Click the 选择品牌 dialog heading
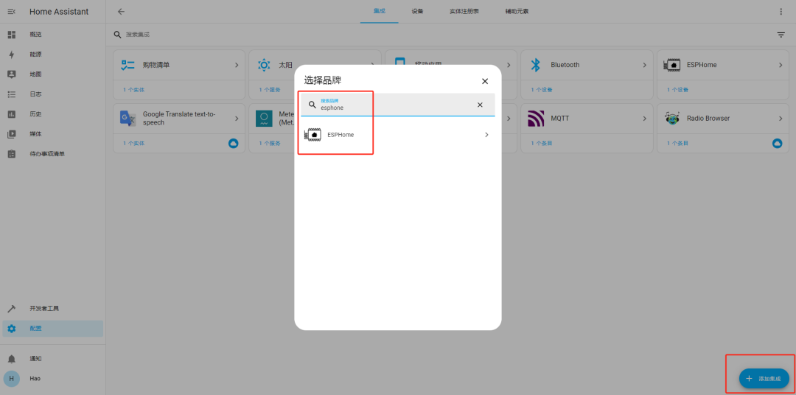 coord(323,80)
